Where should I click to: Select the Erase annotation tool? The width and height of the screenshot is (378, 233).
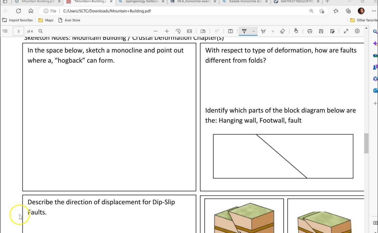coord(283,31)
